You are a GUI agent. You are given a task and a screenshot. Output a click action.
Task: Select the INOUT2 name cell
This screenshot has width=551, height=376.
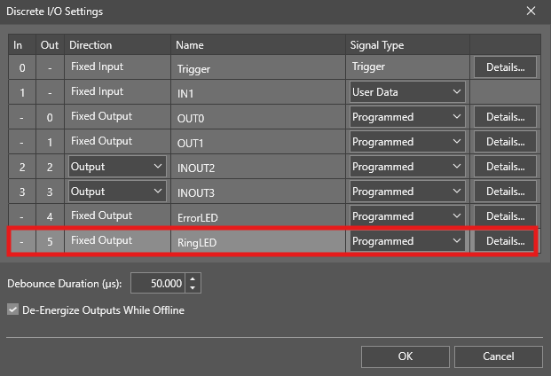point(258,167)
